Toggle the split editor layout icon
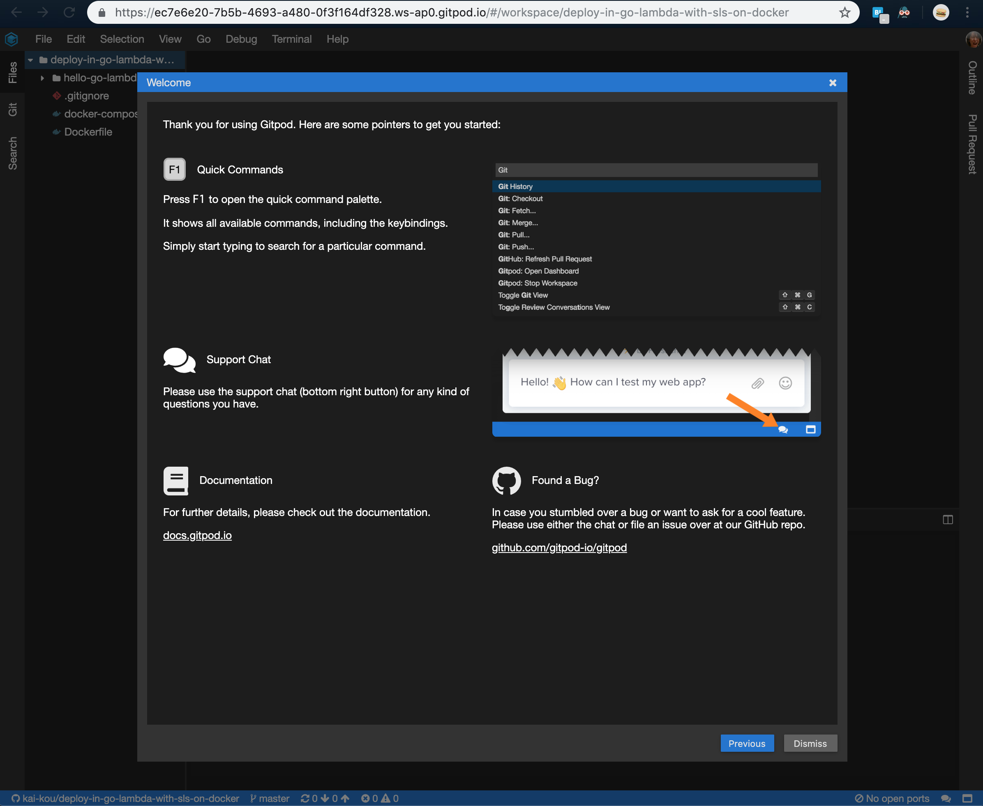The image size is (983, 806). (947, 520)
